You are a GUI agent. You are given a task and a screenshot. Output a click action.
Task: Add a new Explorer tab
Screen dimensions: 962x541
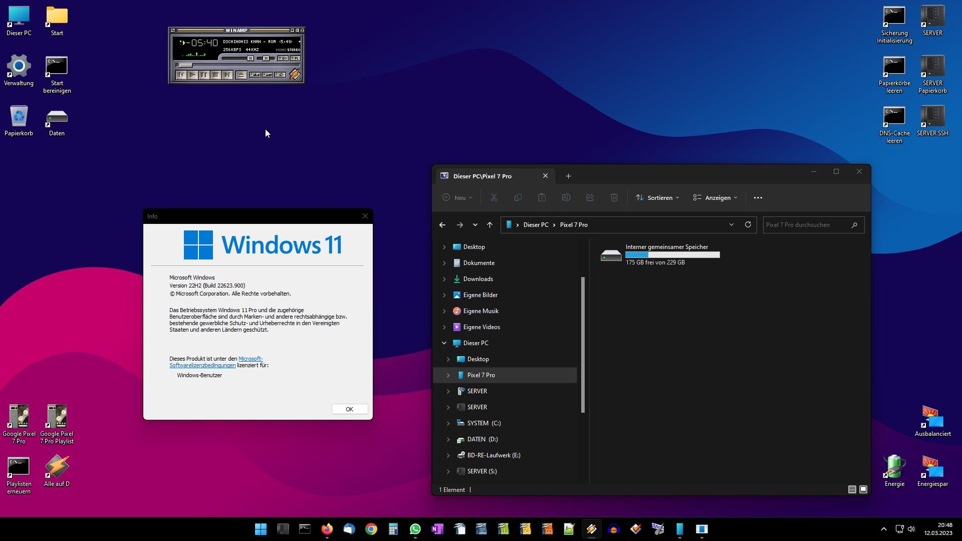coord(568,176)
